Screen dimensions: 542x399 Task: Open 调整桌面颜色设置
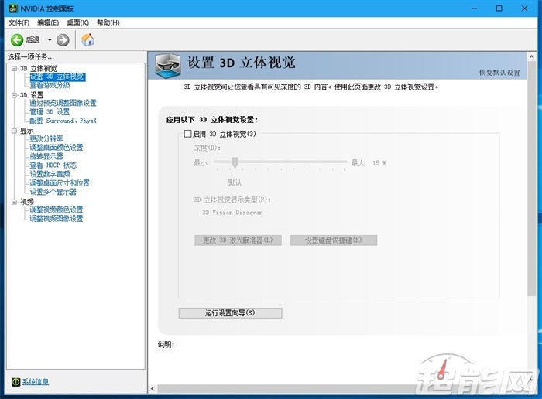(x=57, y=148)
